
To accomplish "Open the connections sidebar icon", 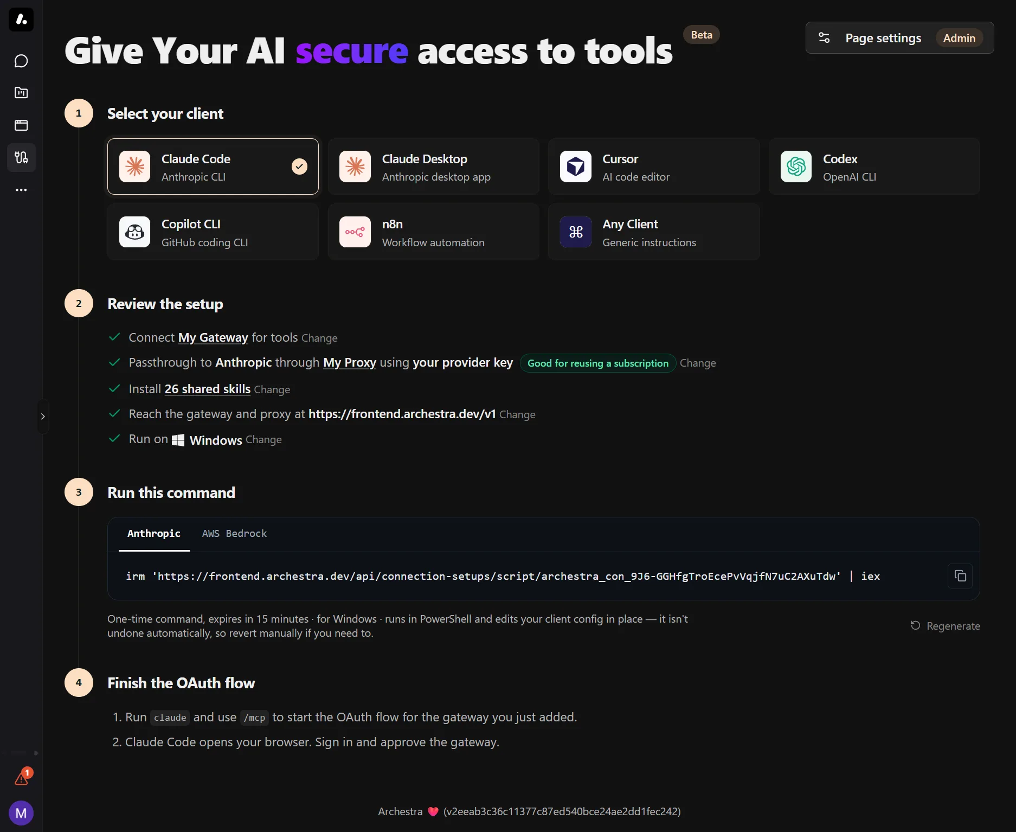I will tap(21, 157).
